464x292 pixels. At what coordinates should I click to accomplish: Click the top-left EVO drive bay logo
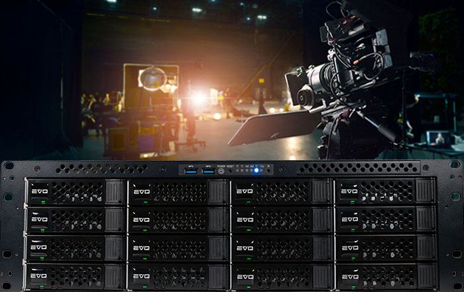click(40, 192)
